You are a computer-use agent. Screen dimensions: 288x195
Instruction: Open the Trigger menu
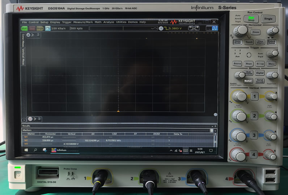pyautogui.click(x=67, y=22)
